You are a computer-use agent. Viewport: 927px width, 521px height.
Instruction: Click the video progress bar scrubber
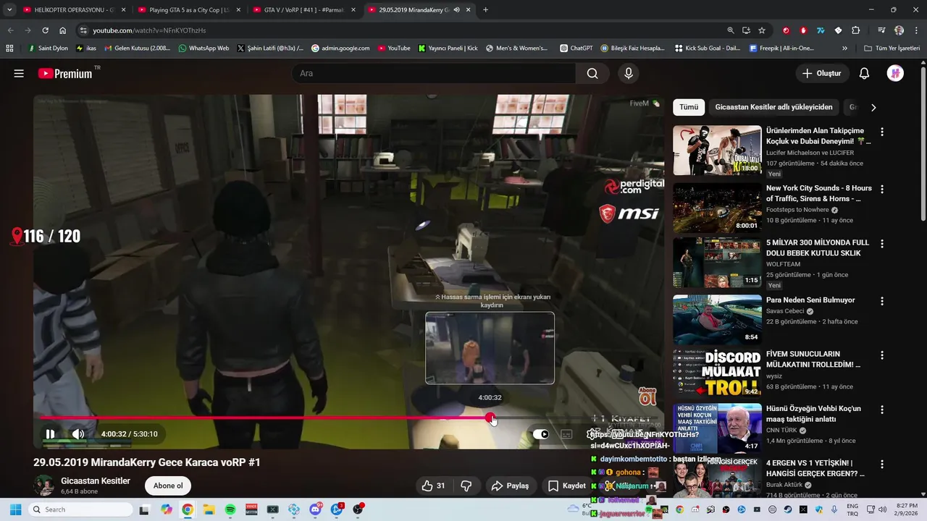[x=490, y=418]
